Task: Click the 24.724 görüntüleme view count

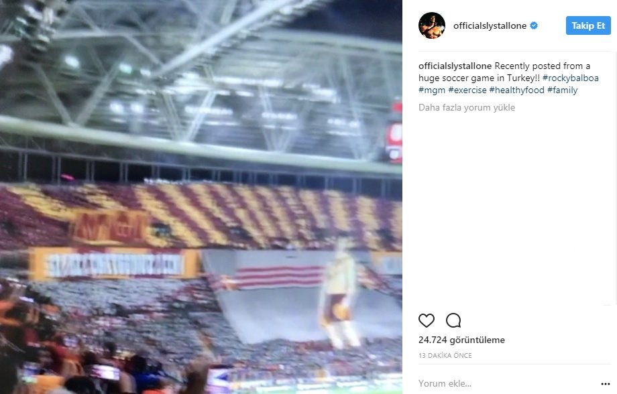Action: click(x=461, y=340)
